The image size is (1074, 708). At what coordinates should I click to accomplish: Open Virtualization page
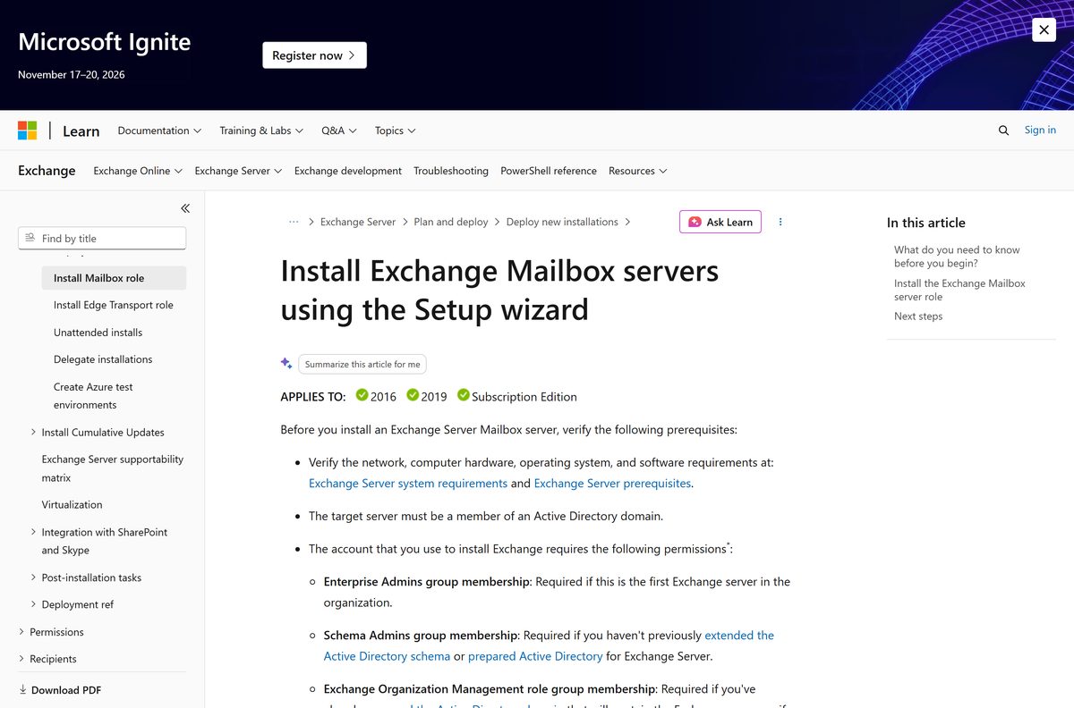coord(72,505)
